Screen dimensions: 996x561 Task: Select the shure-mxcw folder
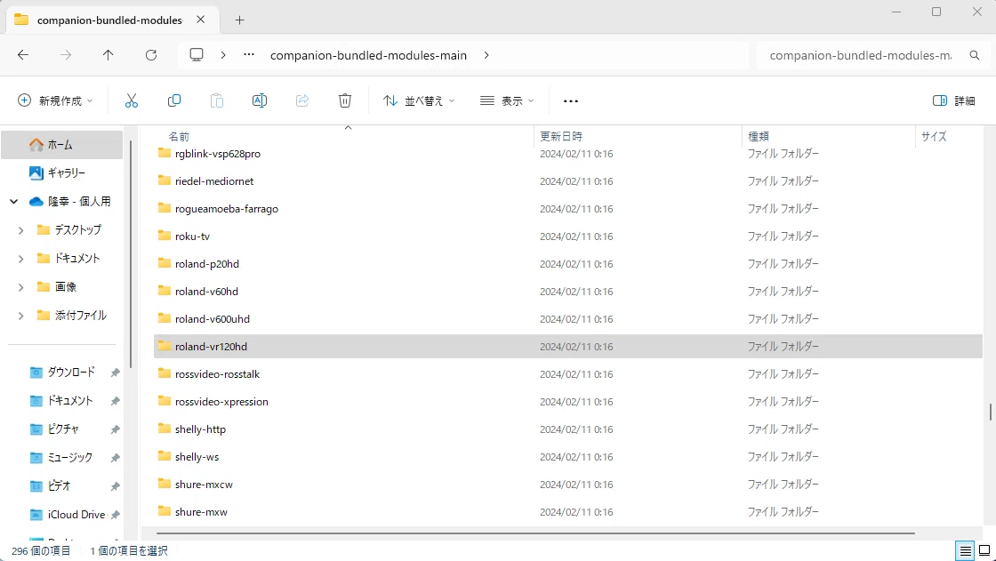coord(204,485)
